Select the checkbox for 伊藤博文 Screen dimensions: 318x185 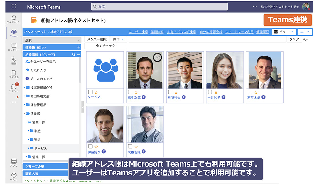pyautogui.click(x=90, y=146)
